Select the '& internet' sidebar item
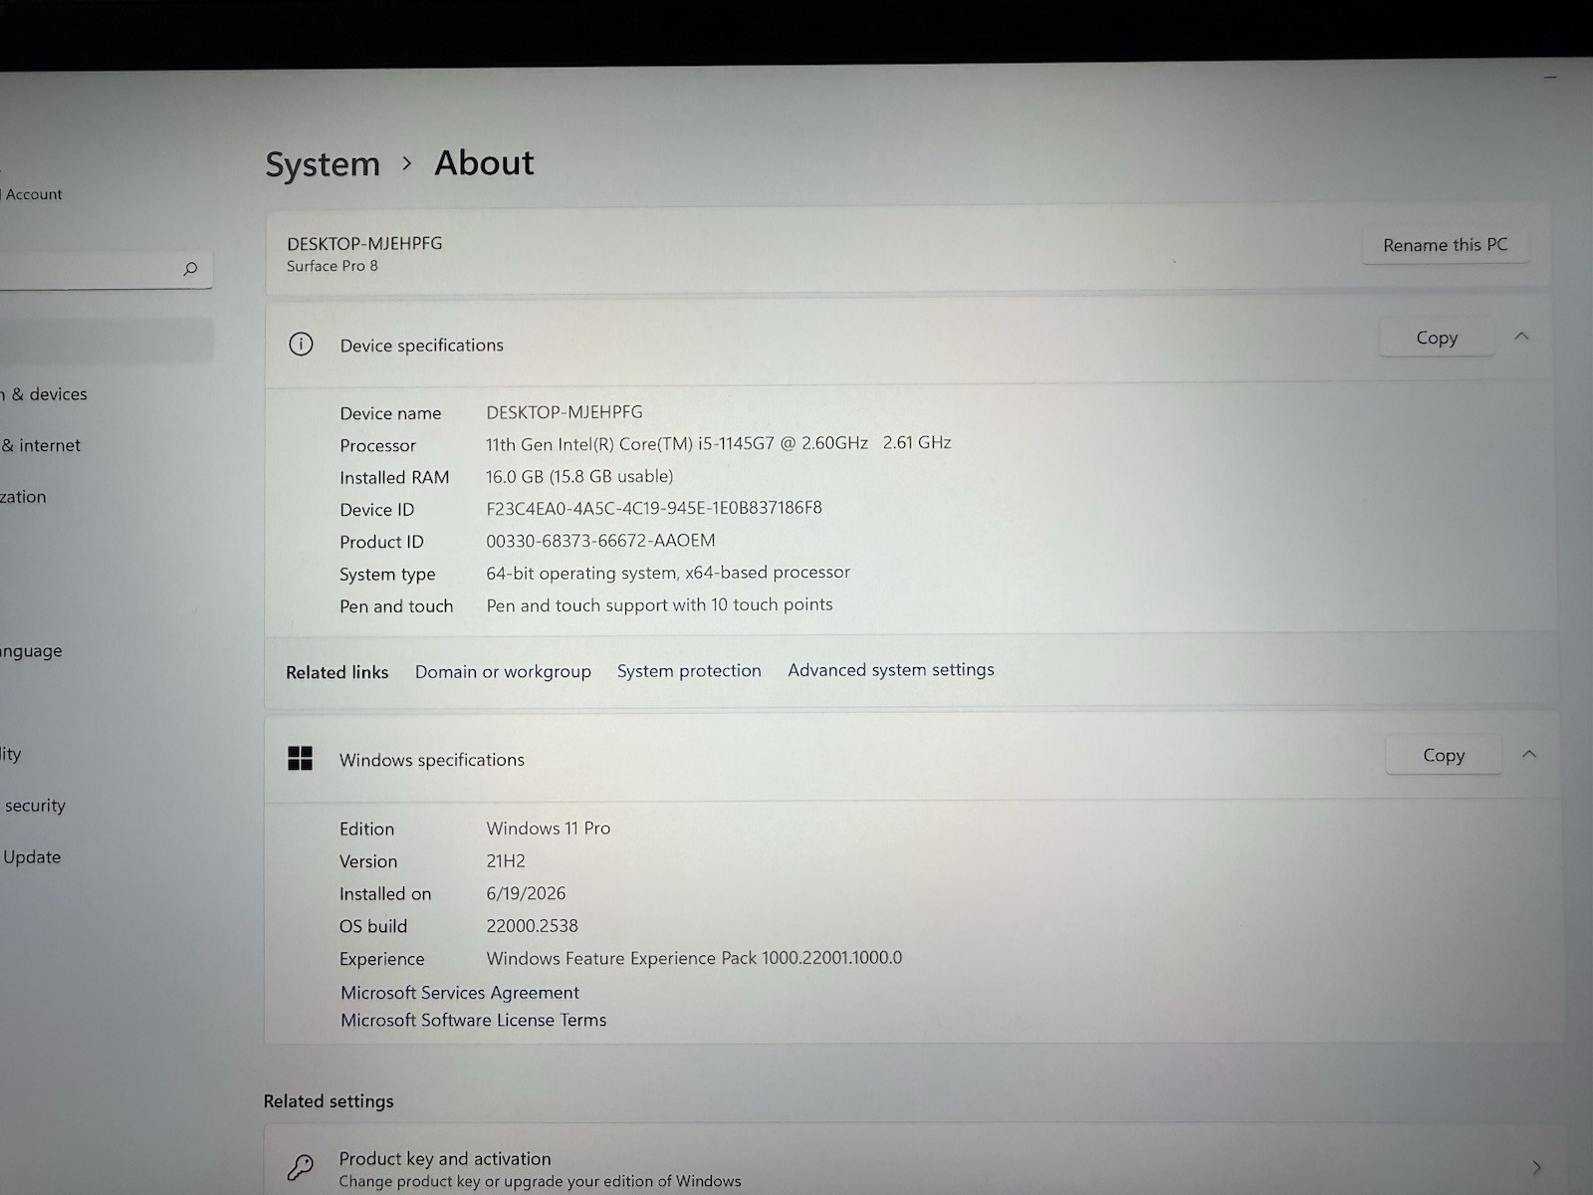 (42, 446)
